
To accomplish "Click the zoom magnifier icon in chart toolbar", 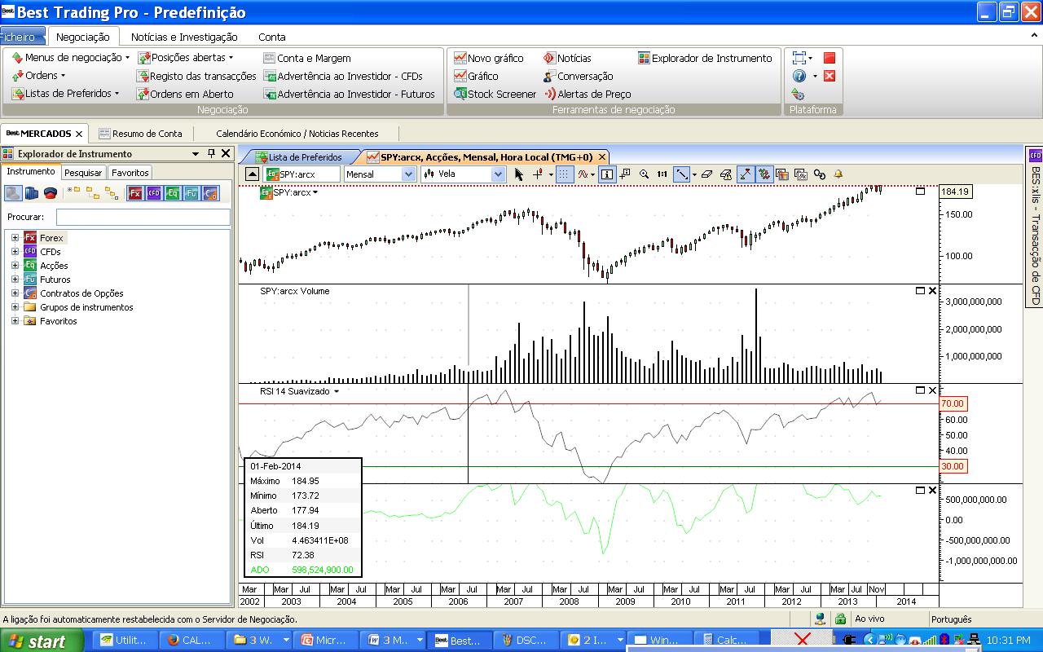I will click(645, 174).
